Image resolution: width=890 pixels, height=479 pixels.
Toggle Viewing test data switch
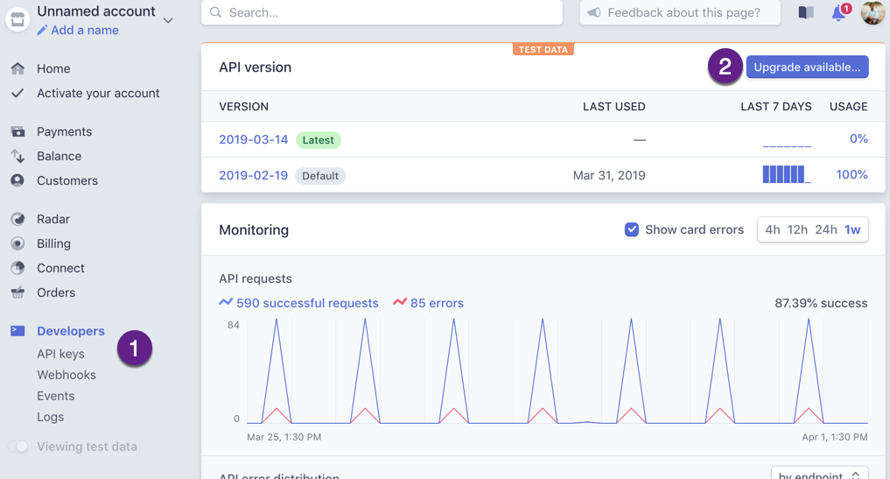click(18, 447)
